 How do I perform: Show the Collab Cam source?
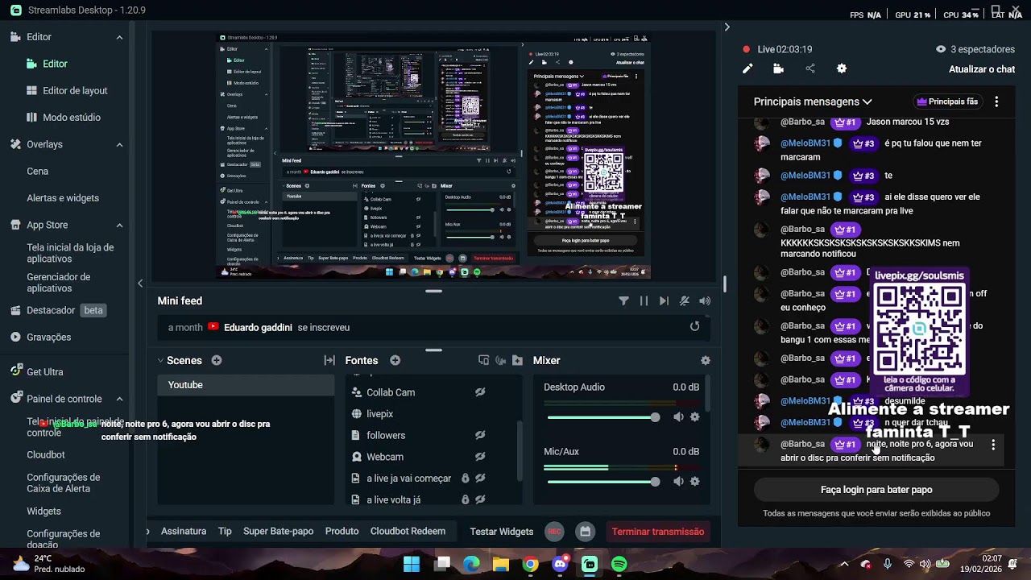(480, 392)
